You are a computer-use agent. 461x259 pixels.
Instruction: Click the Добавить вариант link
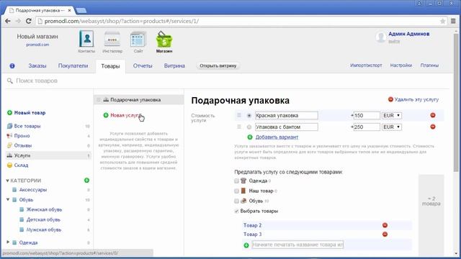tap(277, 137)
